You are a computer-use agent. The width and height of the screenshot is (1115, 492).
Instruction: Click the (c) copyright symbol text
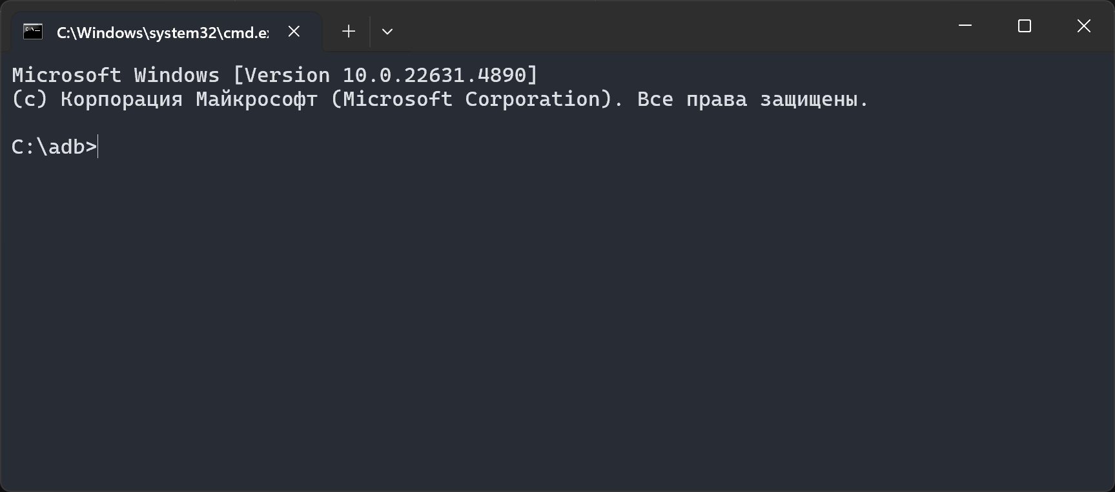point(30,99)
